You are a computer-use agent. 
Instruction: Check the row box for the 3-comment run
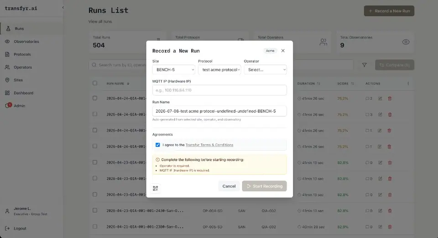[x=95, y=114]
